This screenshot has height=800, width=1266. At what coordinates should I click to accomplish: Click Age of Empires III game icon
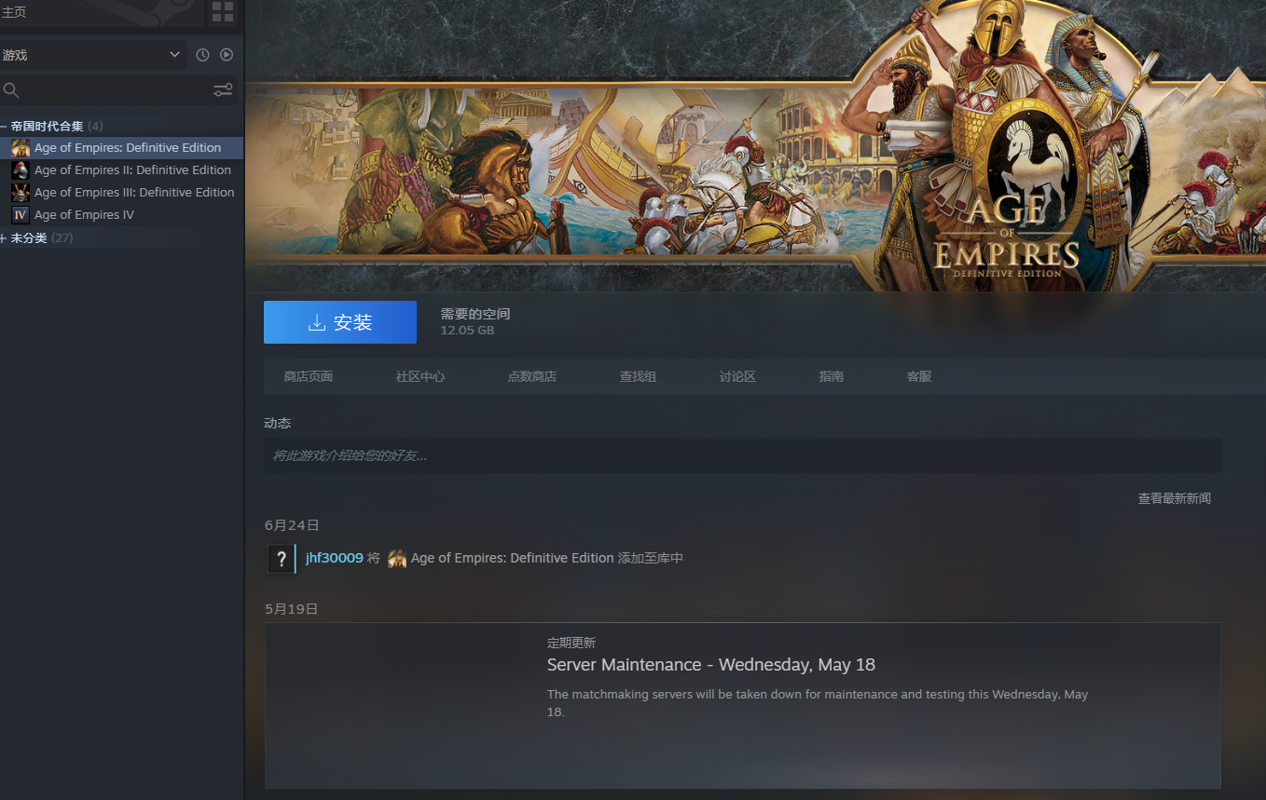pos(20,192)
